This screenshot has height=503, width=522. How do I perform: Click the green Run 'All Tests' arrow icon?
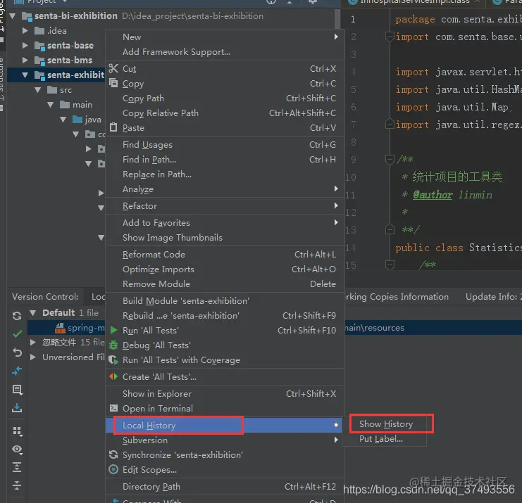point(114,330)
